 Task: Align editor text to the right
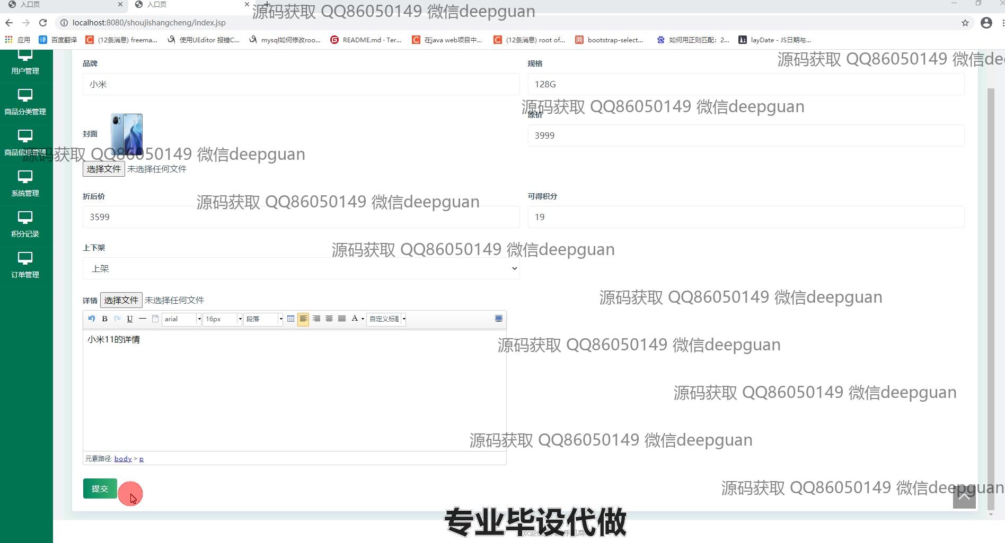pyautogui.click(x=316, y=319)
